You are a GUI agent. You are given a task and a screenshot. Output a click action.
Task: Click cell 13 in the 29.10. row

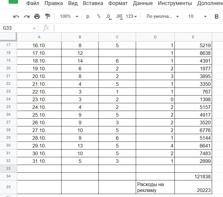coord(80,146)
